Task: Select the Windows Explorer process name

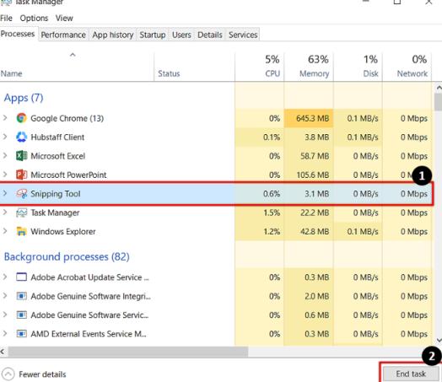Action: (63, 232)
